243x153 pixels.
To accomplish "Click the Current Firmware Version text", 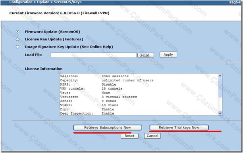I will pos(59,13).
